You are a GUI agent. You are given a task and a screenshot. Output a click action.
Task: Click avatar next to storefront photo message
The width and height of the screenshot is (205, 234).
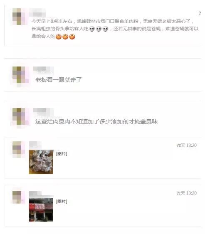pos(19,197)
